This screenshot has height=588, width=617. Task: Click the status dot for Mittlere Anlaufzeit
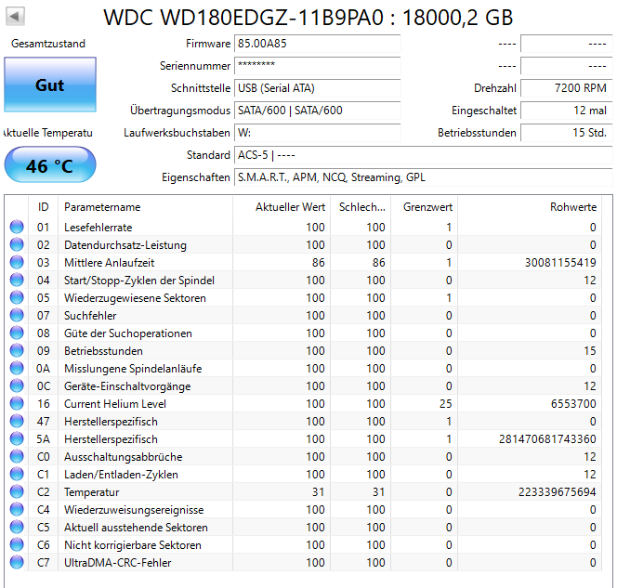point(17,262)
